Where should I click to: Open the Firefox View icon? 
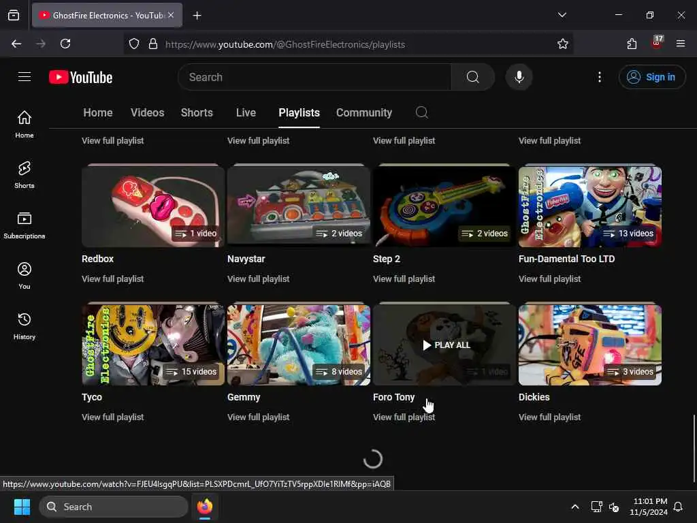pyautogui.click(x=14, y=15)
